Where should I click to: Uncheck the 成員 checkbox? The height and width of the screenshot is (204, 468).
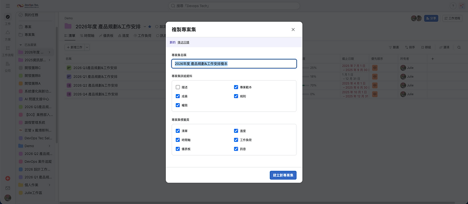point(178,96)
